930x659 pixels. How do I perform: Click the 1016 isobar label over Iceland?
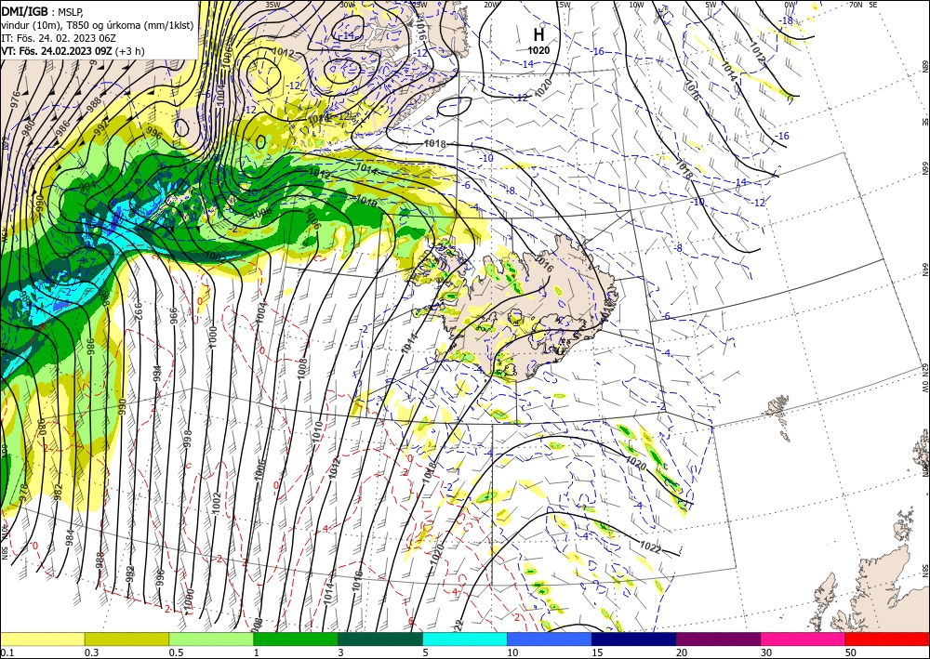coord(544,263)
